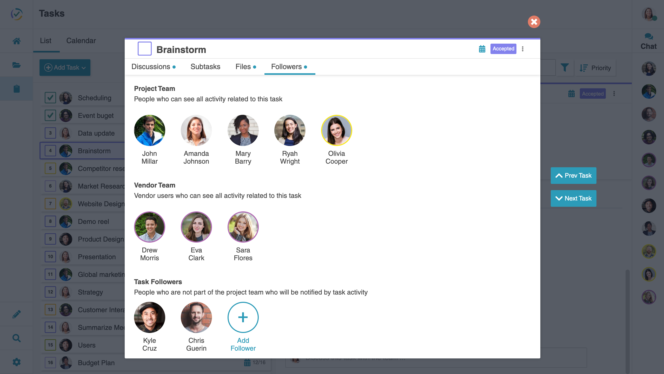Viewport: 664px width, 374px height.
Task: Open the Website Design task row
Action: coord(83,204)
